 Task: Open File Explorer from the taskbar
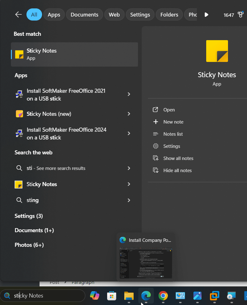[x=129, y=295]
